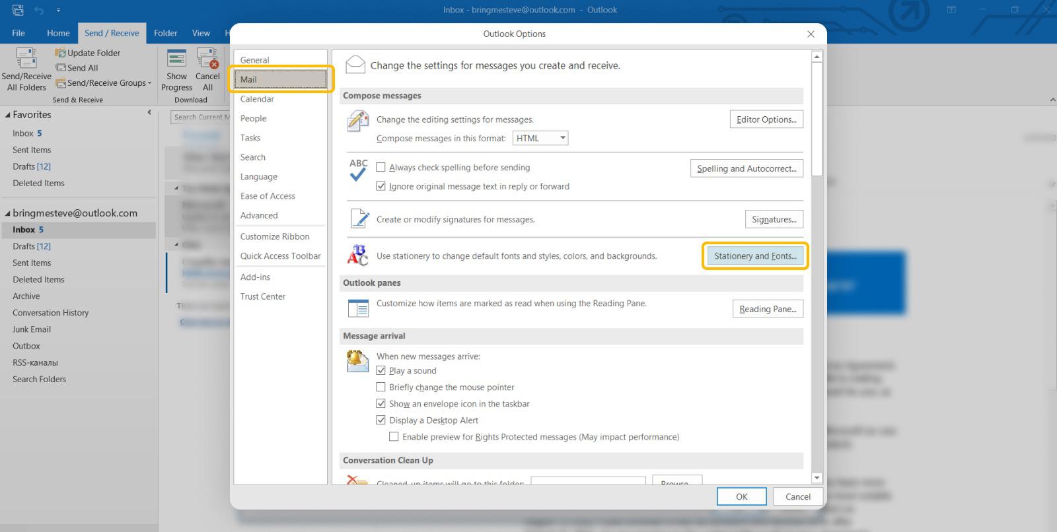Open Ease of Access options
The image size is (1057, 532).
point(280,196)
